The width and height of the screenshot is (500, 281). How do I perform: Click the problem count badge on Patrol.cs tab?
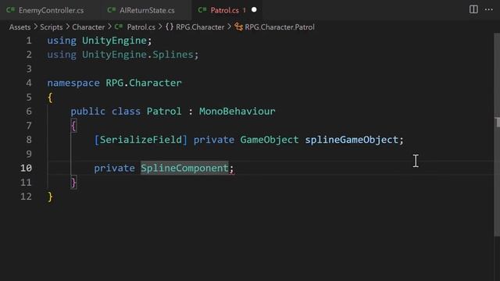[x=245, y=10]
